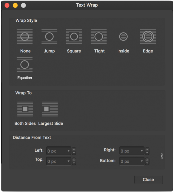Open the Left distance dropdown arrow

(68, 151)
